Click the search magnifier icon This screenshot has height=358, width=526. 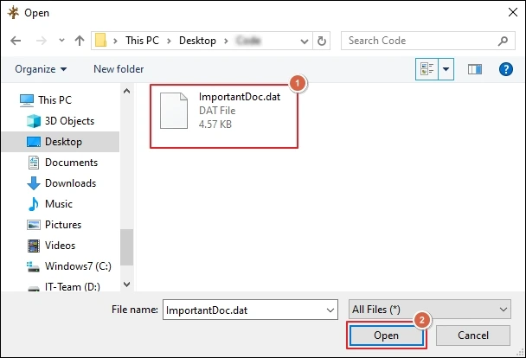point(503,41)
